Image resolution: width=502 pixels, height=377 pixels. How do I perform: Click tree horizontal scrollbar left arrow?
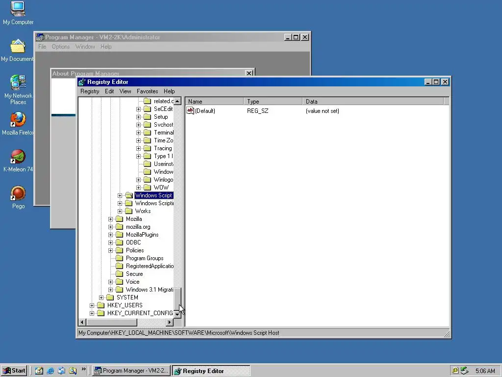pyautogui.click(x=82, y=322)
